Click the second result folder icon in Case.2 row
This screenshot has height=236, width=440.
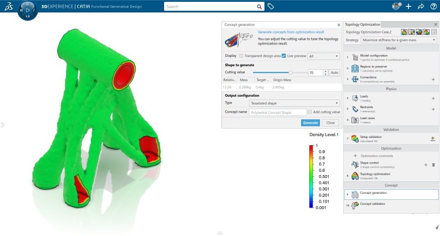[412, 32]
